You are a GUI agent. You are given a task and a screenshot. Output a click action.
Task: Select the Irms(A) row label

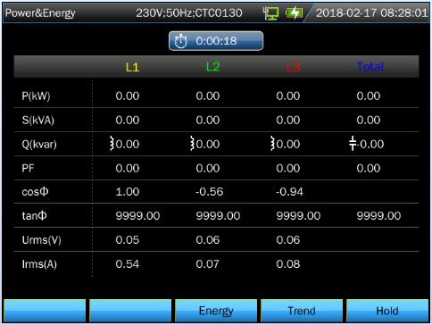click(39, 264)
